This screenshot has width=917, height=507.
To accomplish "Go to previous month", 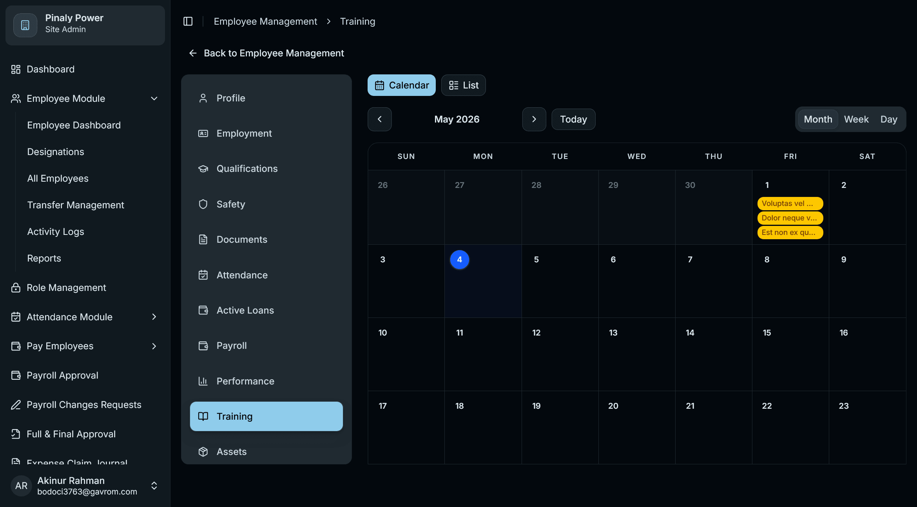I will click(x=379, y=119).
